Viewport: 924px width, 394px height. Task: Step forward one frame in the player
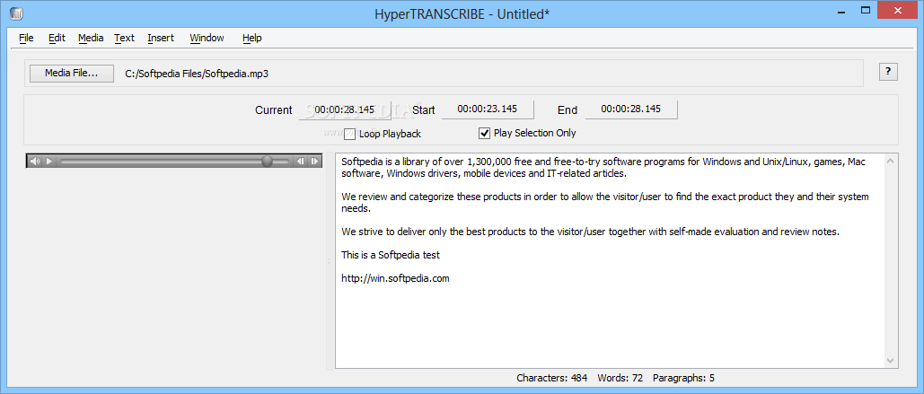point(314,161)
